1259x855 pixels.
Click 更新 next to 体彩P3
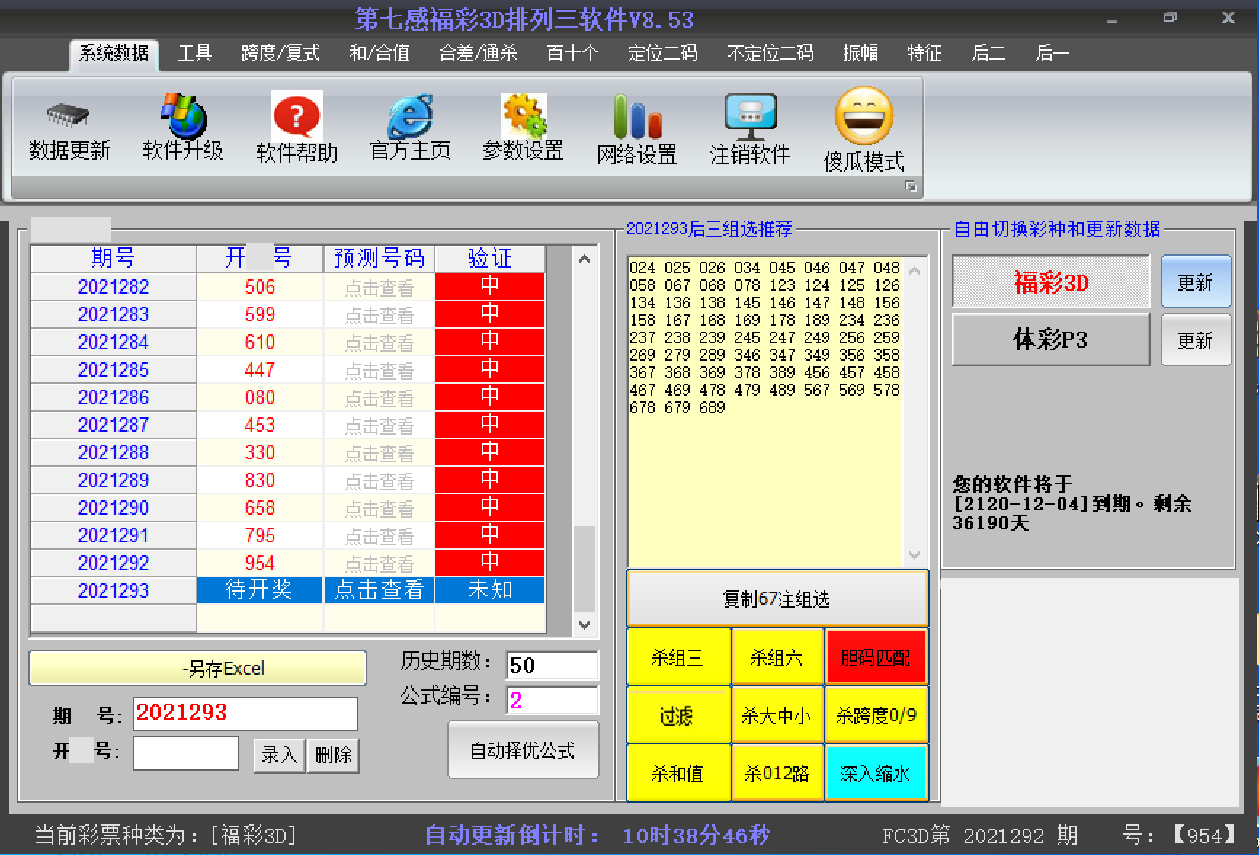1196,340
